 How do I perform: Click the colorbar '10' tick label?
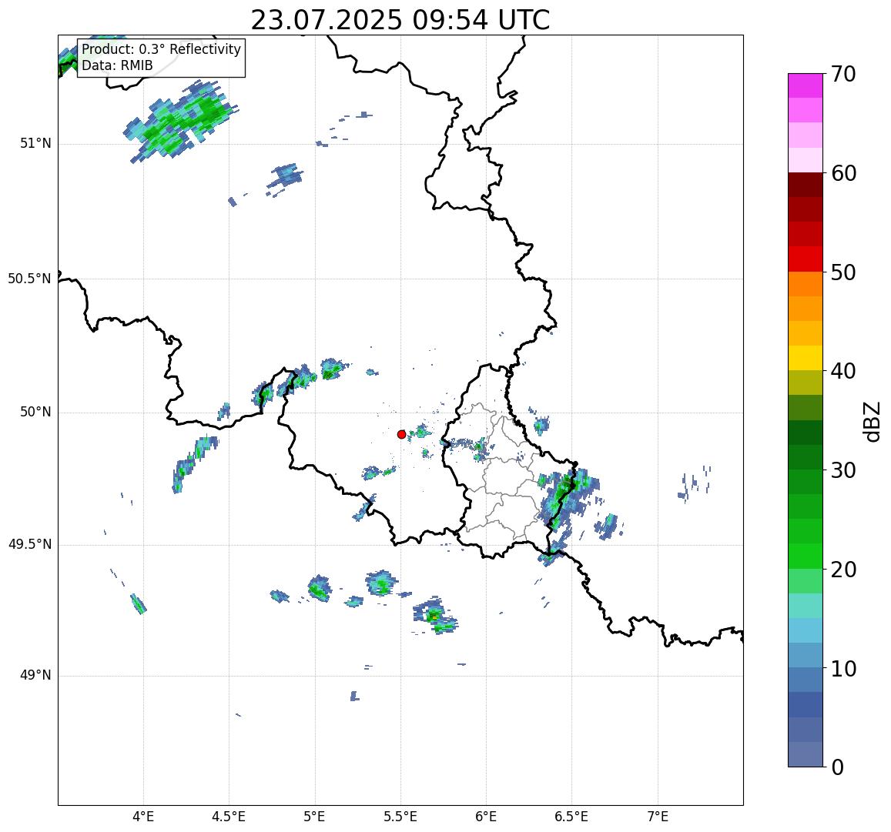843,668
